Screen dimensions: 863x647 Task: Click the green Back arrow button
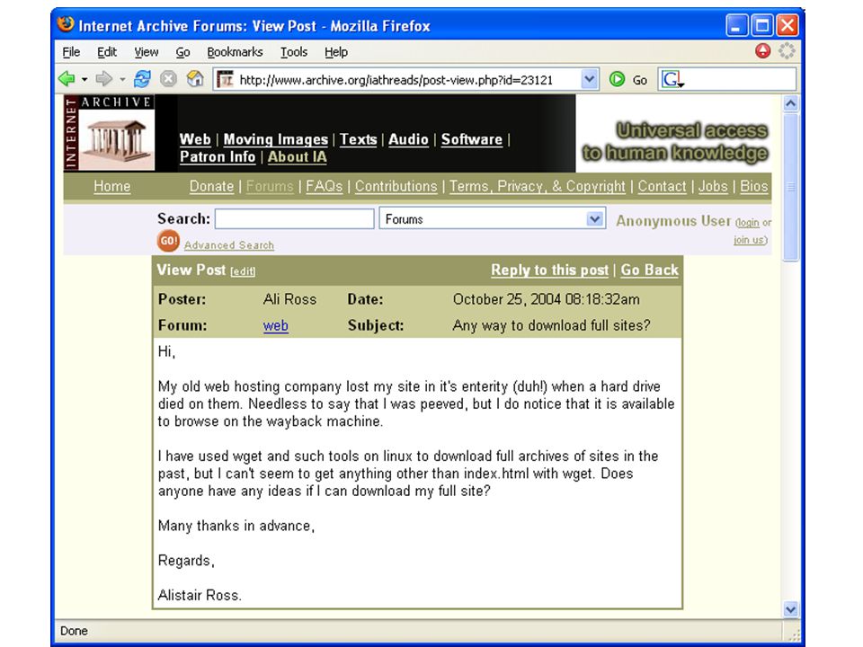tap(67, 79)
